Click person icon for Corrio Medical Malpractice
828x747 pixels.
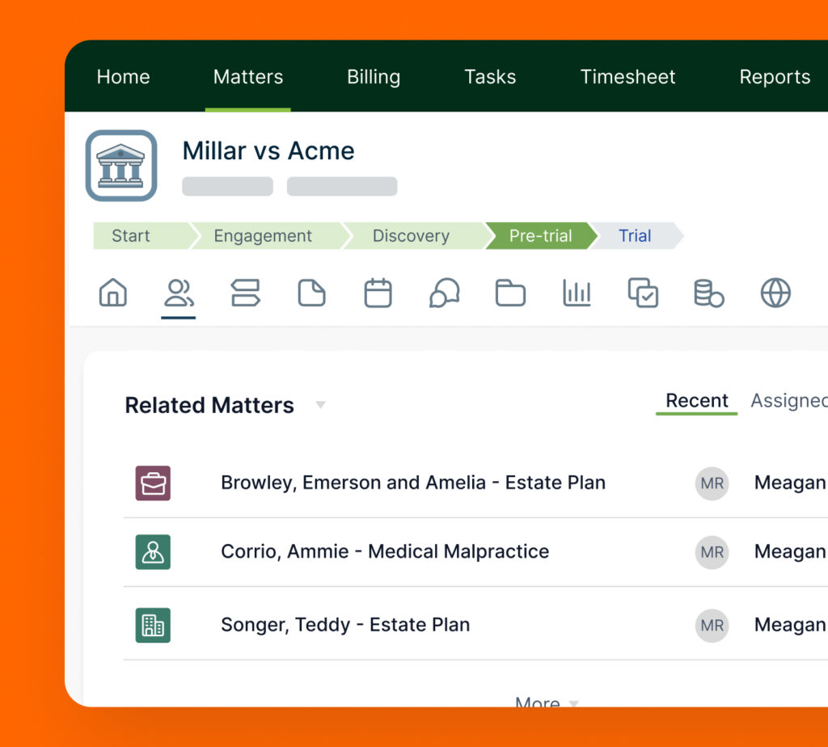[x=153, y=552]
